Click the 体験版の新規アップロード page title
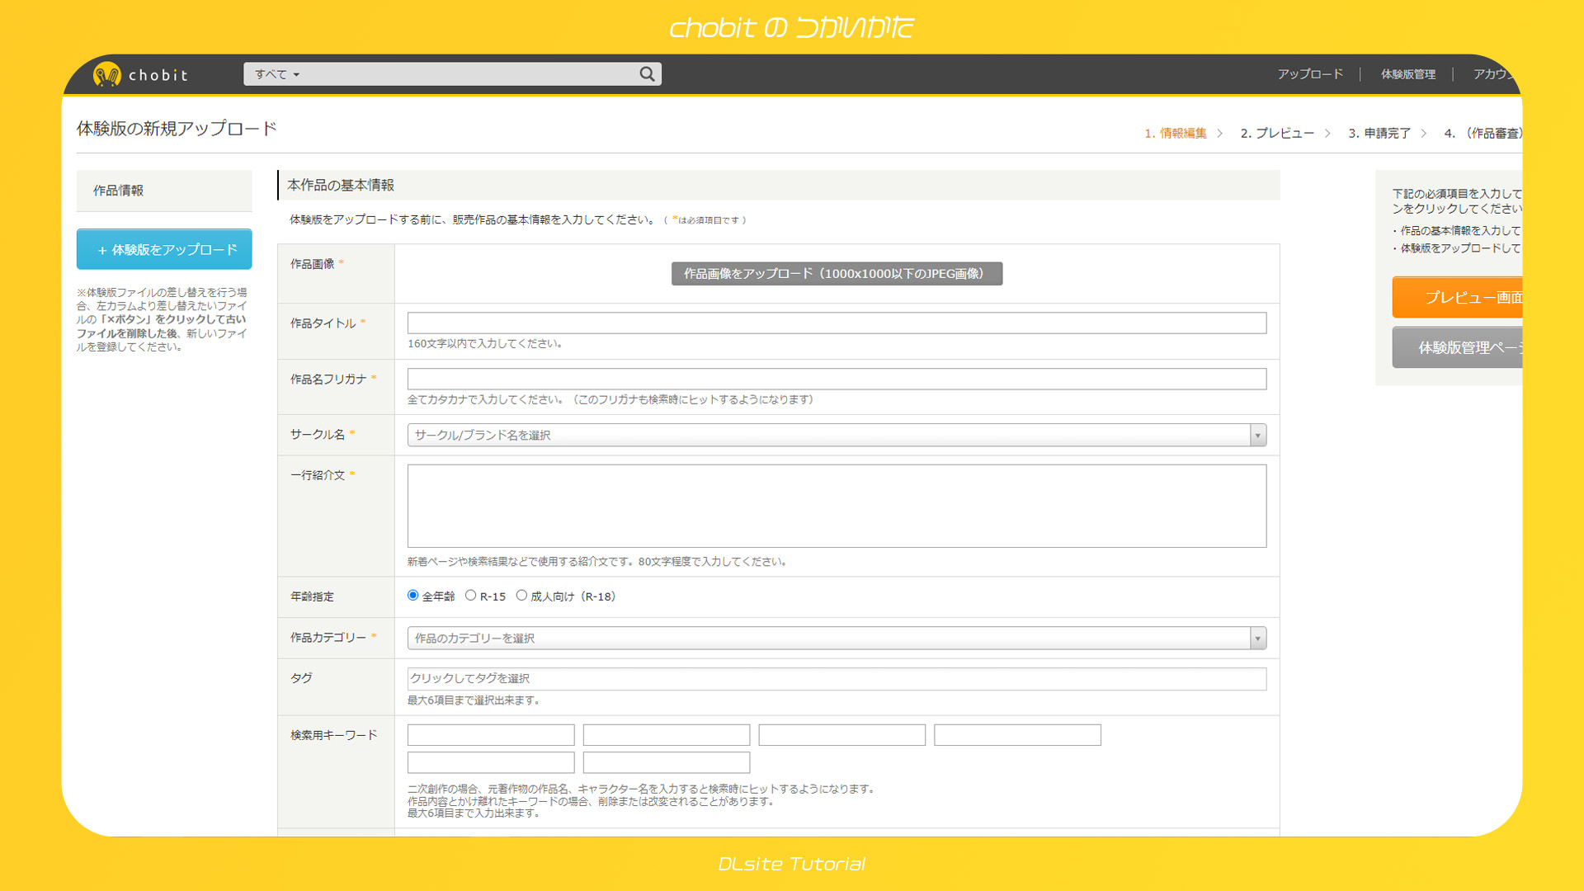The width and height of the screenshot is (1584, 891). coord(177,129)
